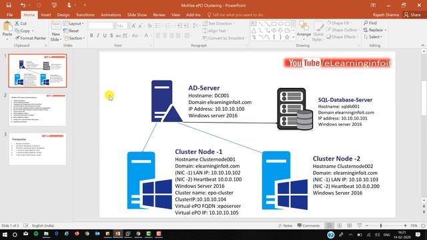Switch to the Insert tab

[x=46, y=15]
